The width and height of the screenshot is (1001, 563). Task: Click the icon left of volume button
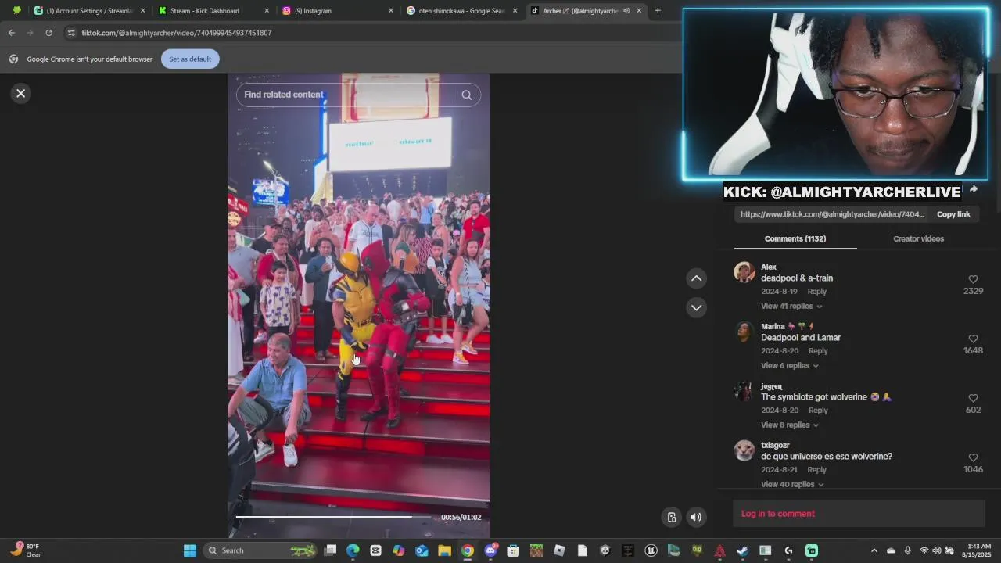tap(672, 517)
